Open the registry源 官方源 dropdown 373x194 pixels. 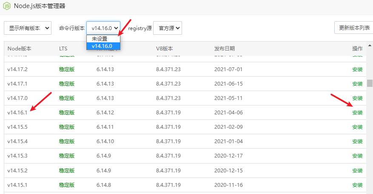coord(168,28)
